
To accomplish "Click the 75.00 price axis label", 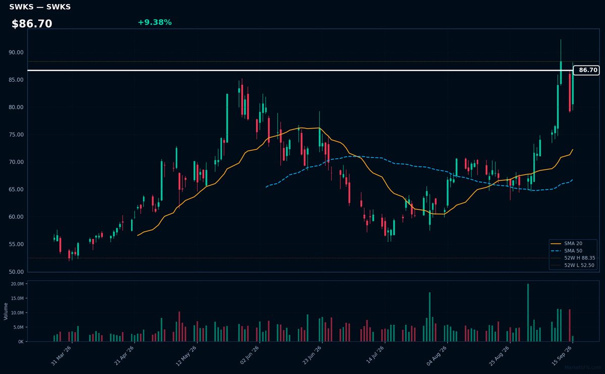I will pos(16,135).
